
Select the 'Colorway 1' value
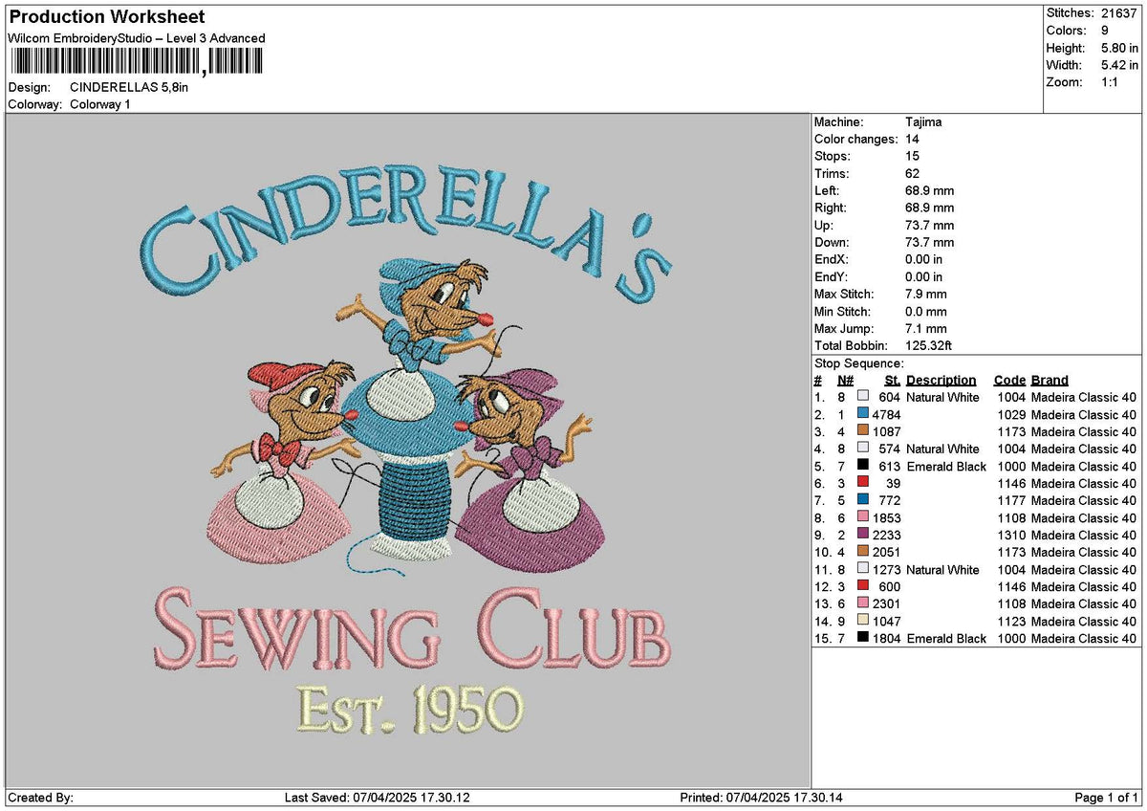(100, 104)
